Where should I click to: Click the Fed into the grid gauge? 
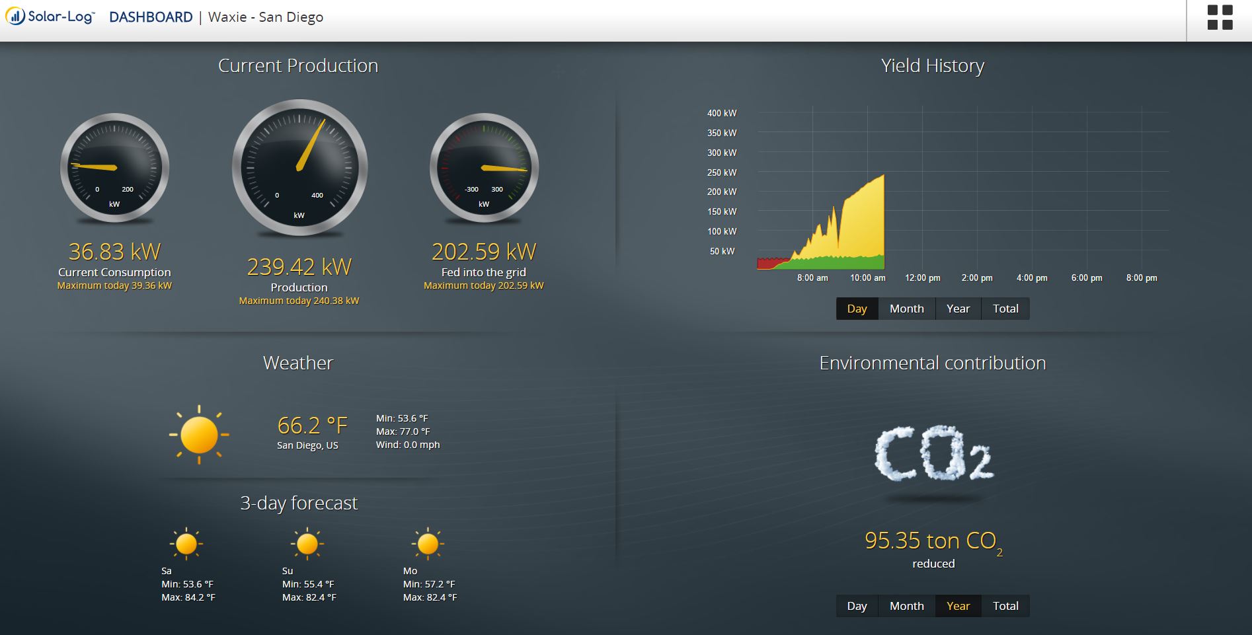484,168
